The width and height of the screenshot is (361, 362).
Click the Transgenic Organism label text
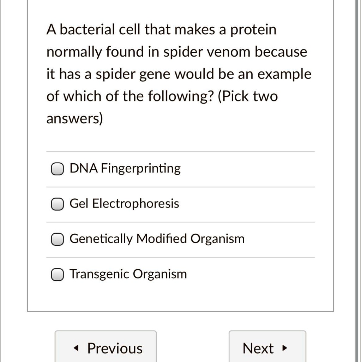(x=128, y=274)
